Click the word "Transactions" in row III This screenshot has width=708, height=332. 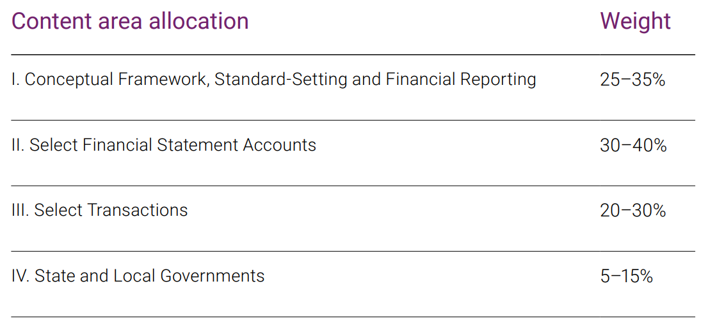[x=137, y=210]
